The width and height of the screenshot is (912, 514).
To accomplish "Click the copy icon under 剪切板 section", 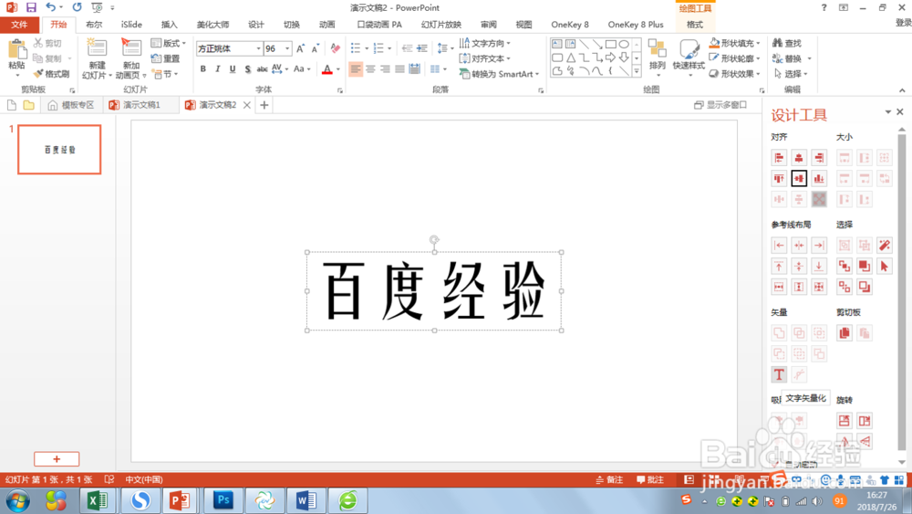I will click(x=844, y=333).
